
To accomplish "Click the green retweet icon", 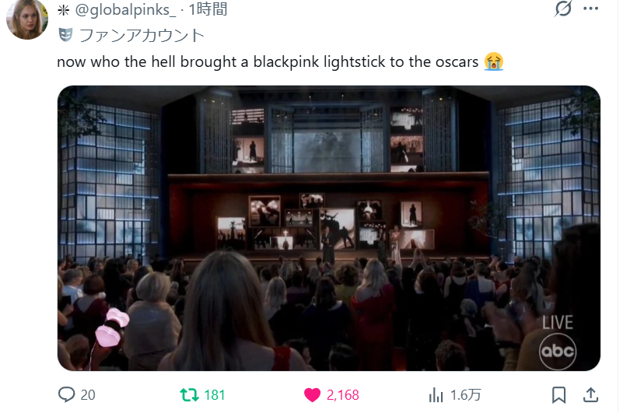I will (x=189, y=395).
